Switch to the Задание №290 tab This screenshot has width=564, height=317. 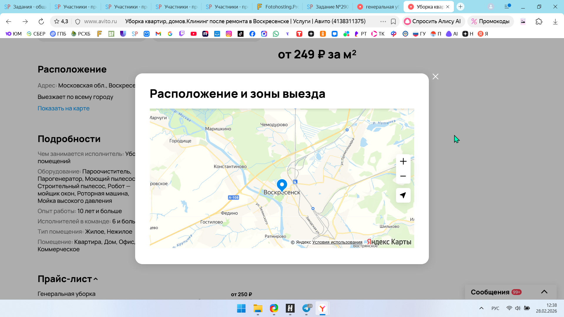328,7
